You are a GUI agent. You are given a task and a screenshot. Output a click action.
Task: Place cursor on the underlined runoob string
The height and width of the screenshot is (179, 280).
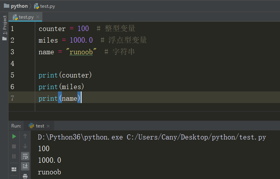coord(82,52)
